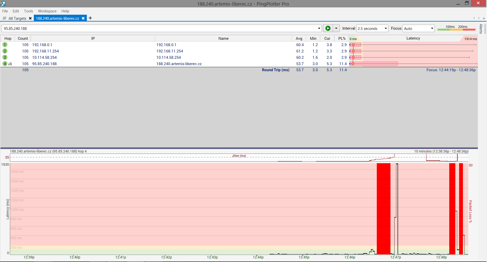Screen dimensions: 487x262
Task: Close the 188.240.artemis-liberec.cz tab
Action: tap(83, 18)
